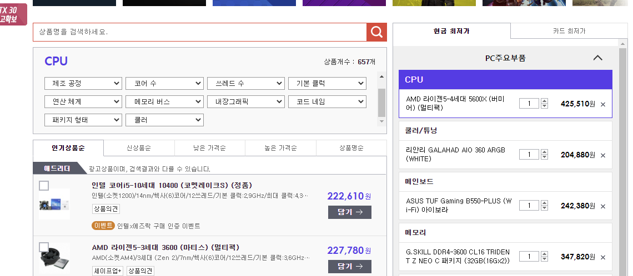
Task: Click G.SKILL DDR4-3600 TRIDENT Z cart item
Action: pyautogui.click(x=458, y=256)
